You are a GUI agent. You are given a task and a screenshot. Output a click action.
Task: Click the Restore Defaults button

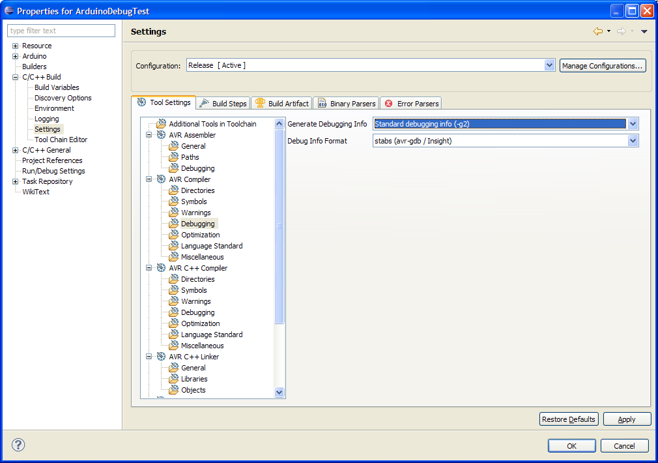[x=569, y=419]
